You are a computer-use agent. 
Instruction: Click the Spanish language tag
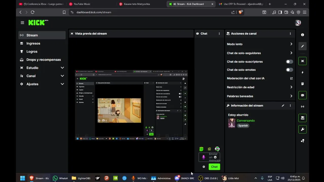pos(243,126)
